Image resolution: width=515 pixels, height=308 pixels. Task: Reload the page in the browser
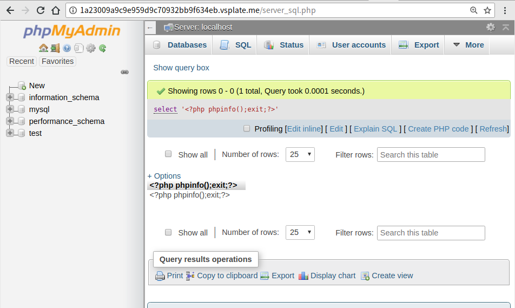click(41, 10)
